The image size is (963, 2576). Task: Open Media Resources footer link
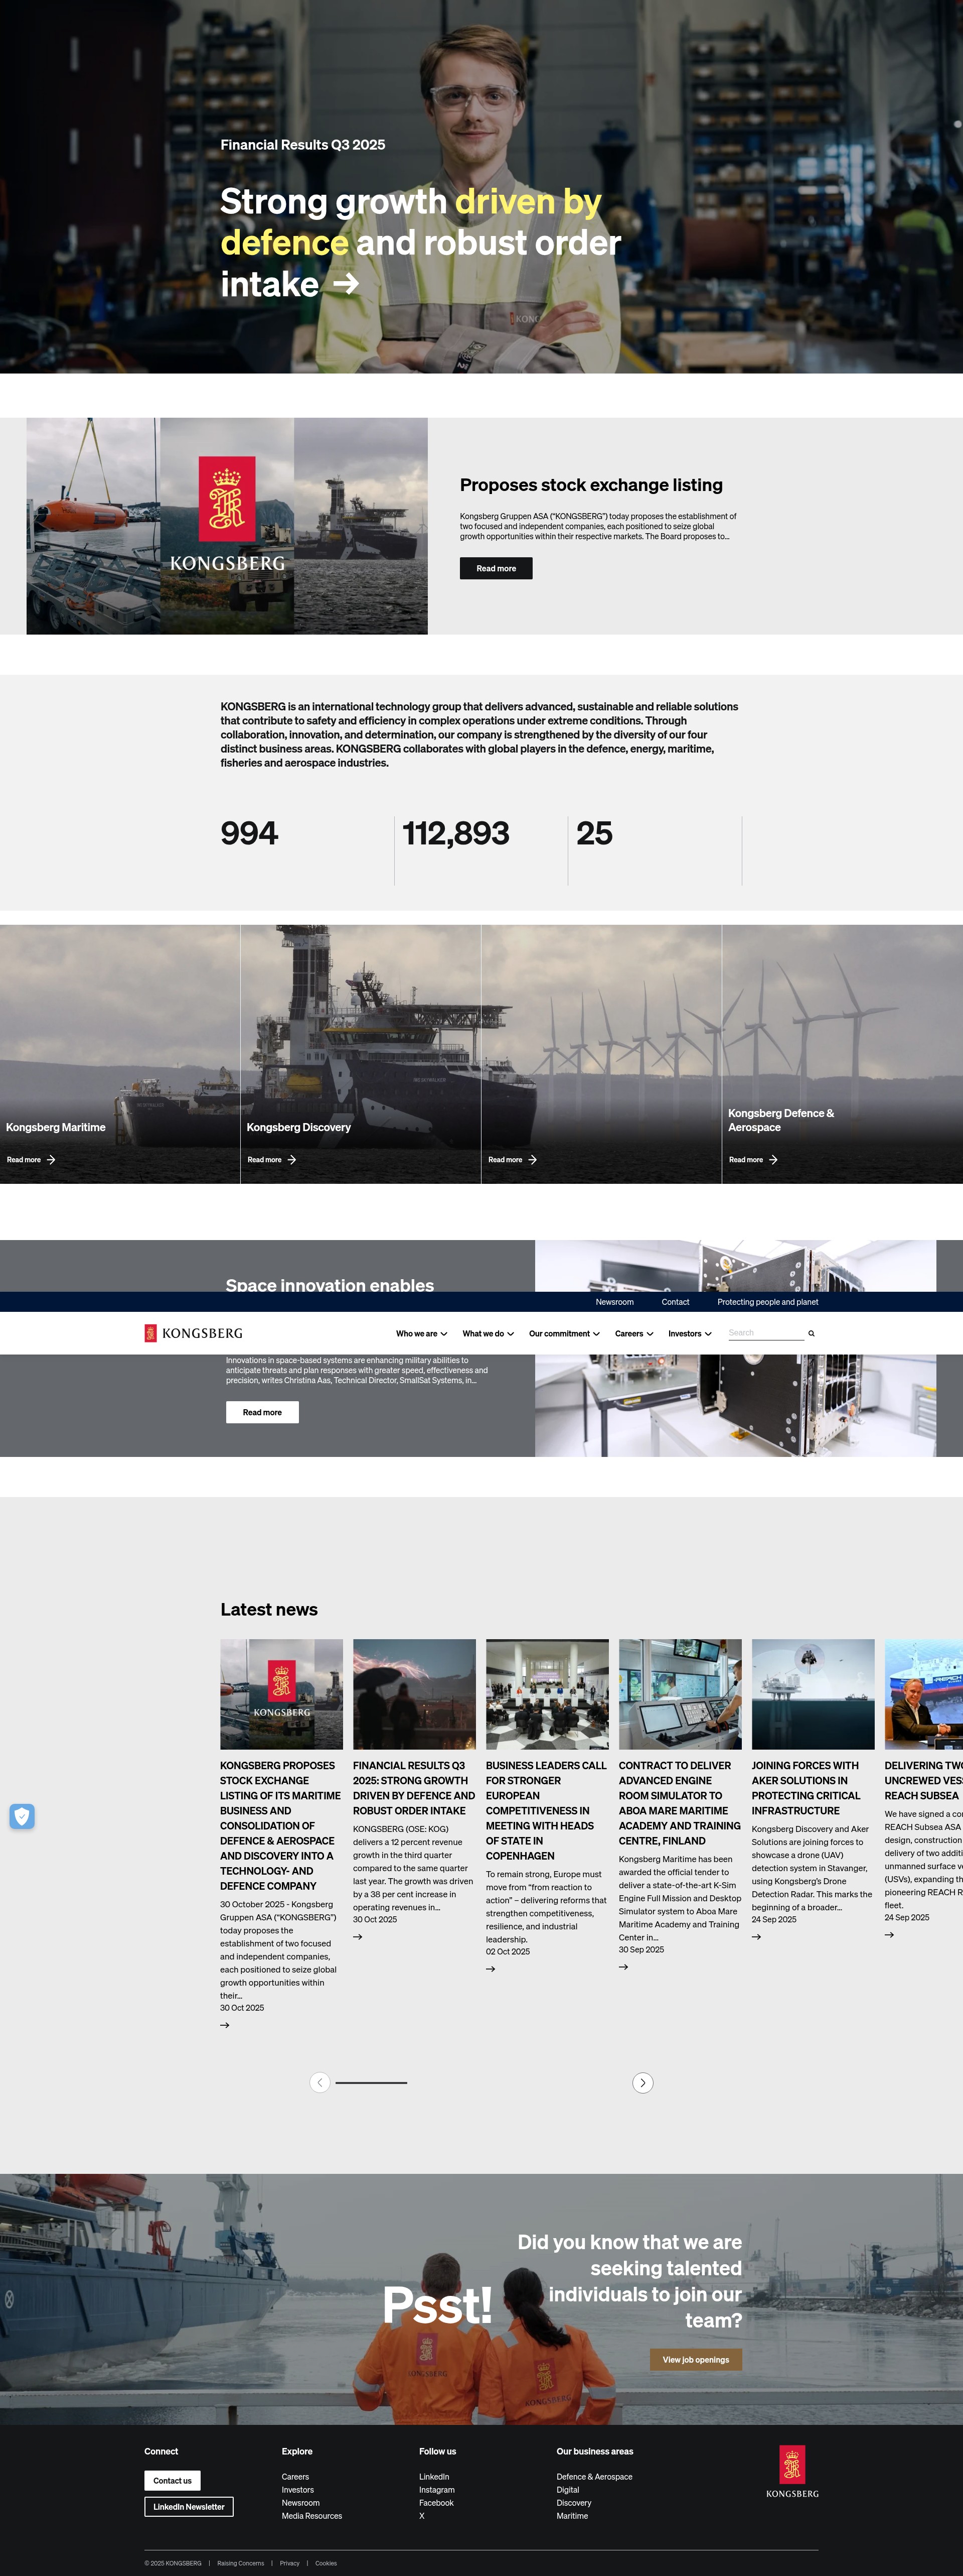[x=311, y=2516]
